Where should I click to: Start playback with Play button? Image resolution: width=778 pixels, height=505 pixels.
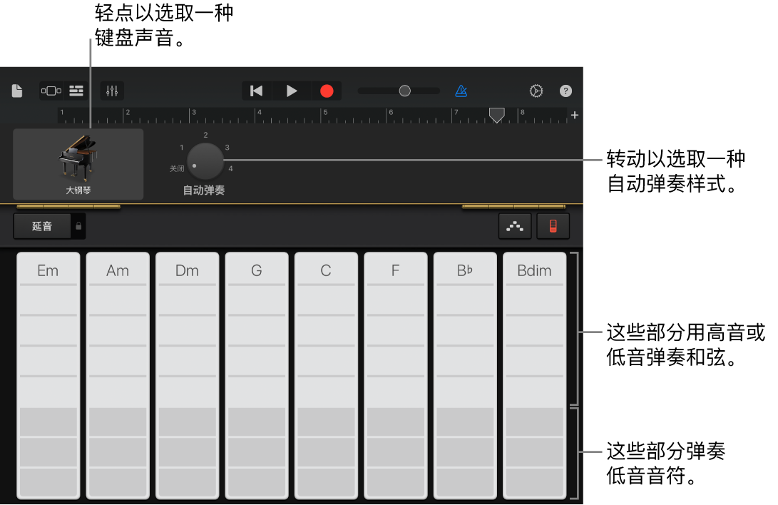coord(292,91)
